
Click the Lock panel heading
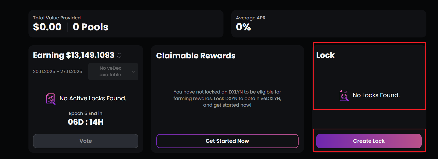pyautogui.click(x=325, y=55)
